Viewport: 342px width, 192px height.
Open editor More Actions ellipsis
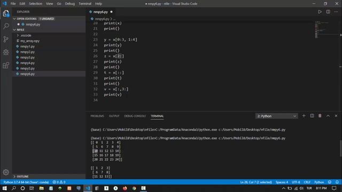(x=336, y=12)
